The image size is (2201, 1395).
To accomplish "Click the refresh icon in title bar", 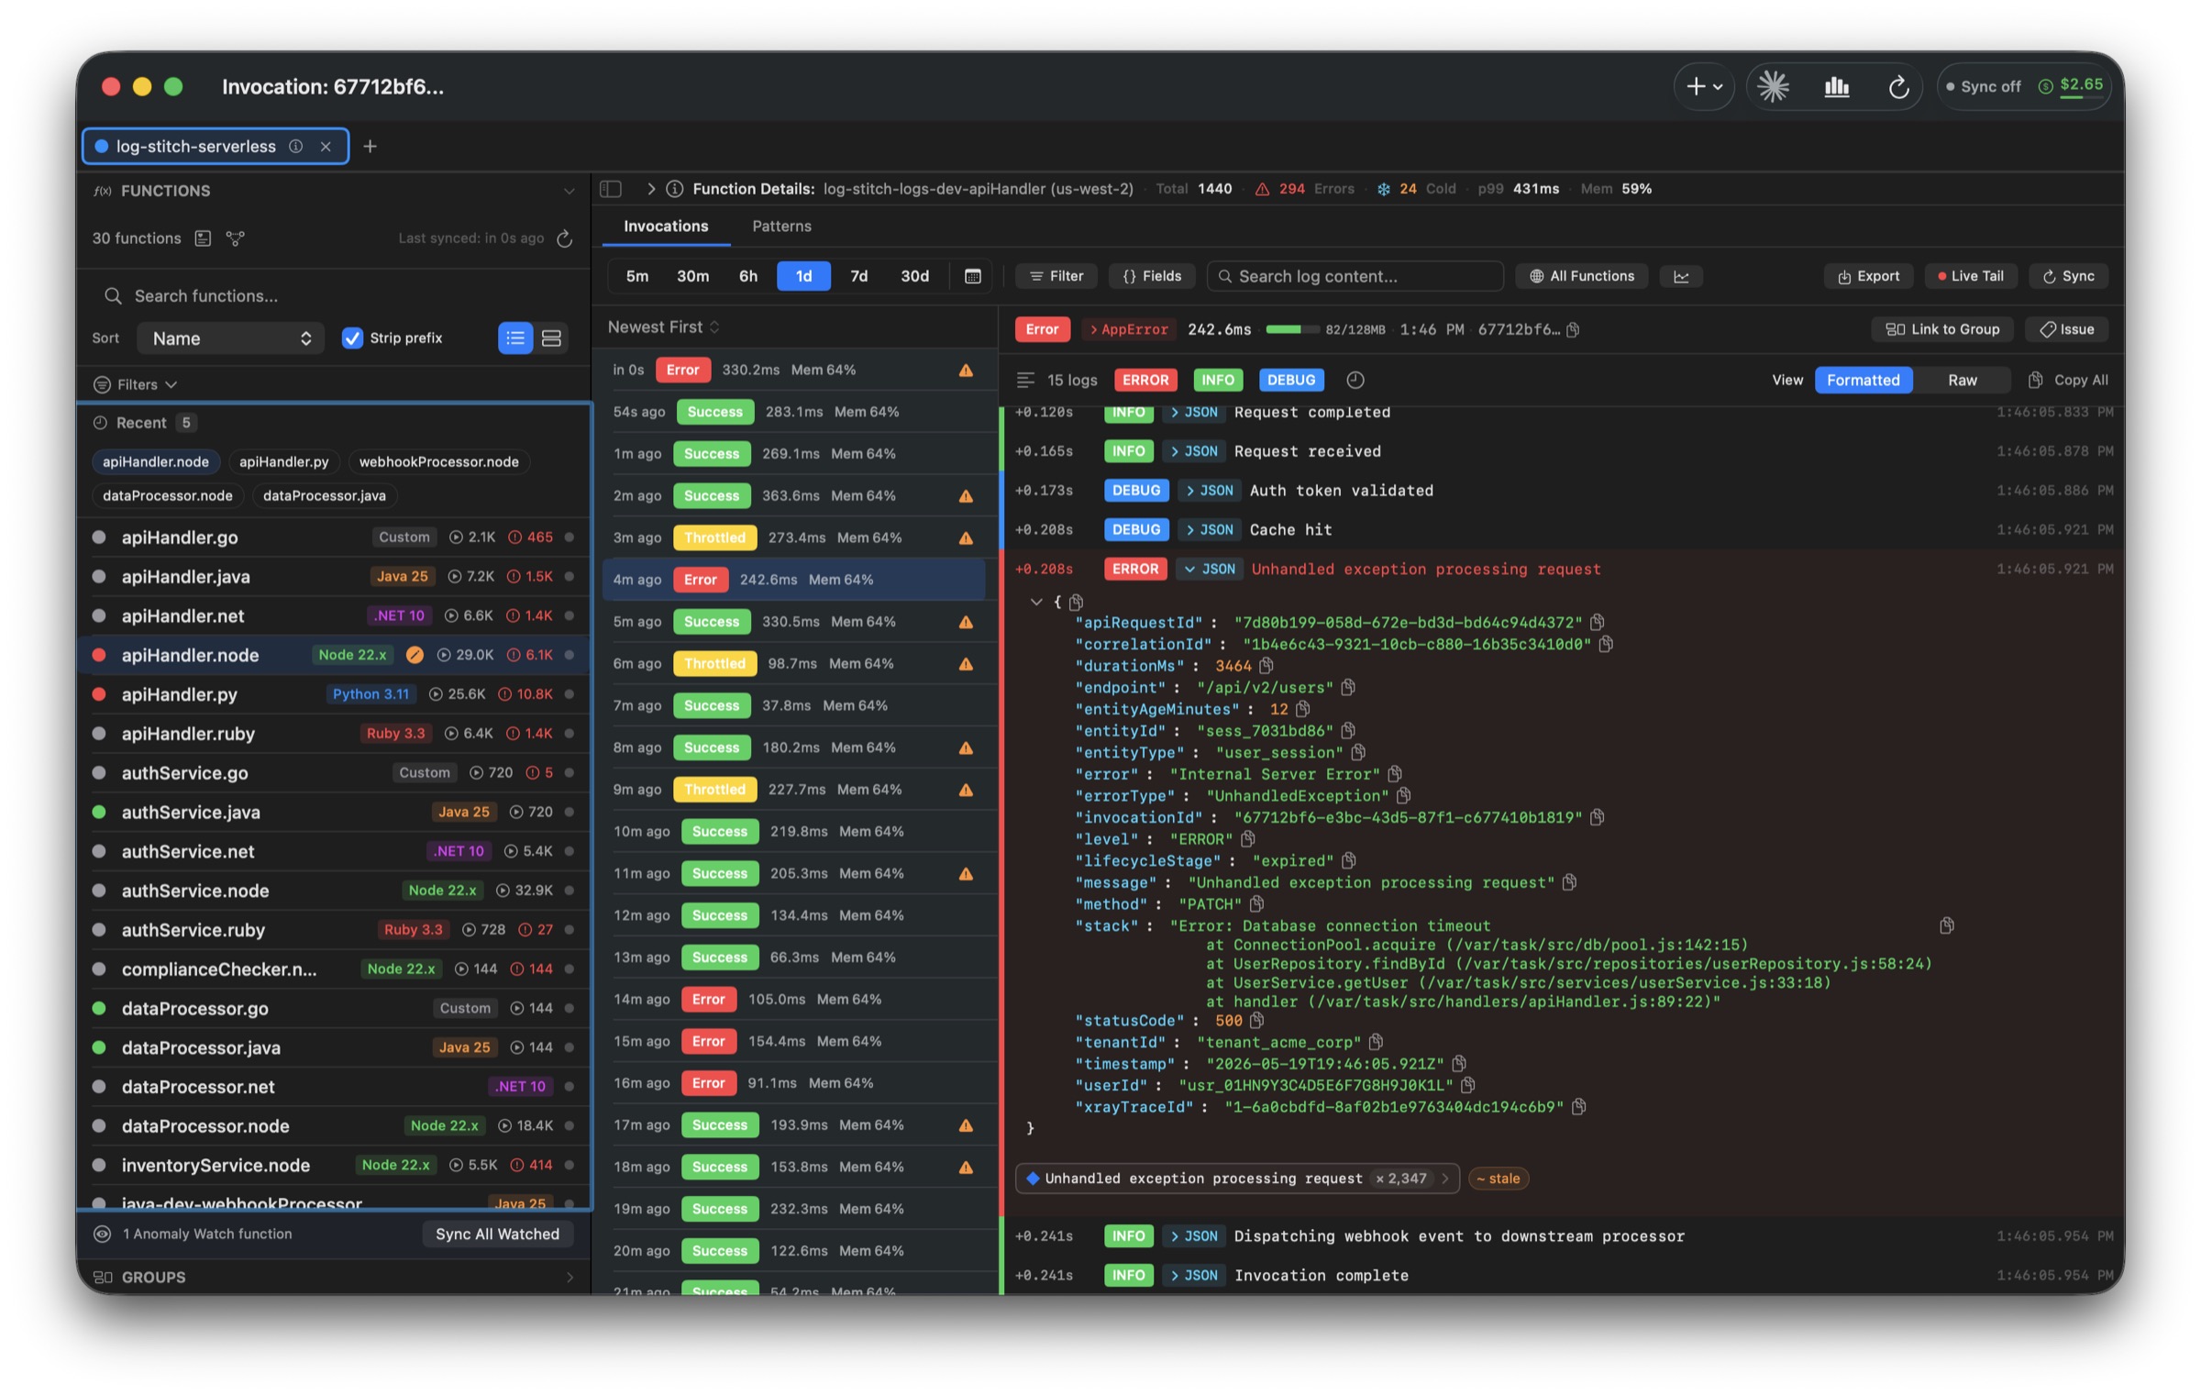I will 1897,86.
